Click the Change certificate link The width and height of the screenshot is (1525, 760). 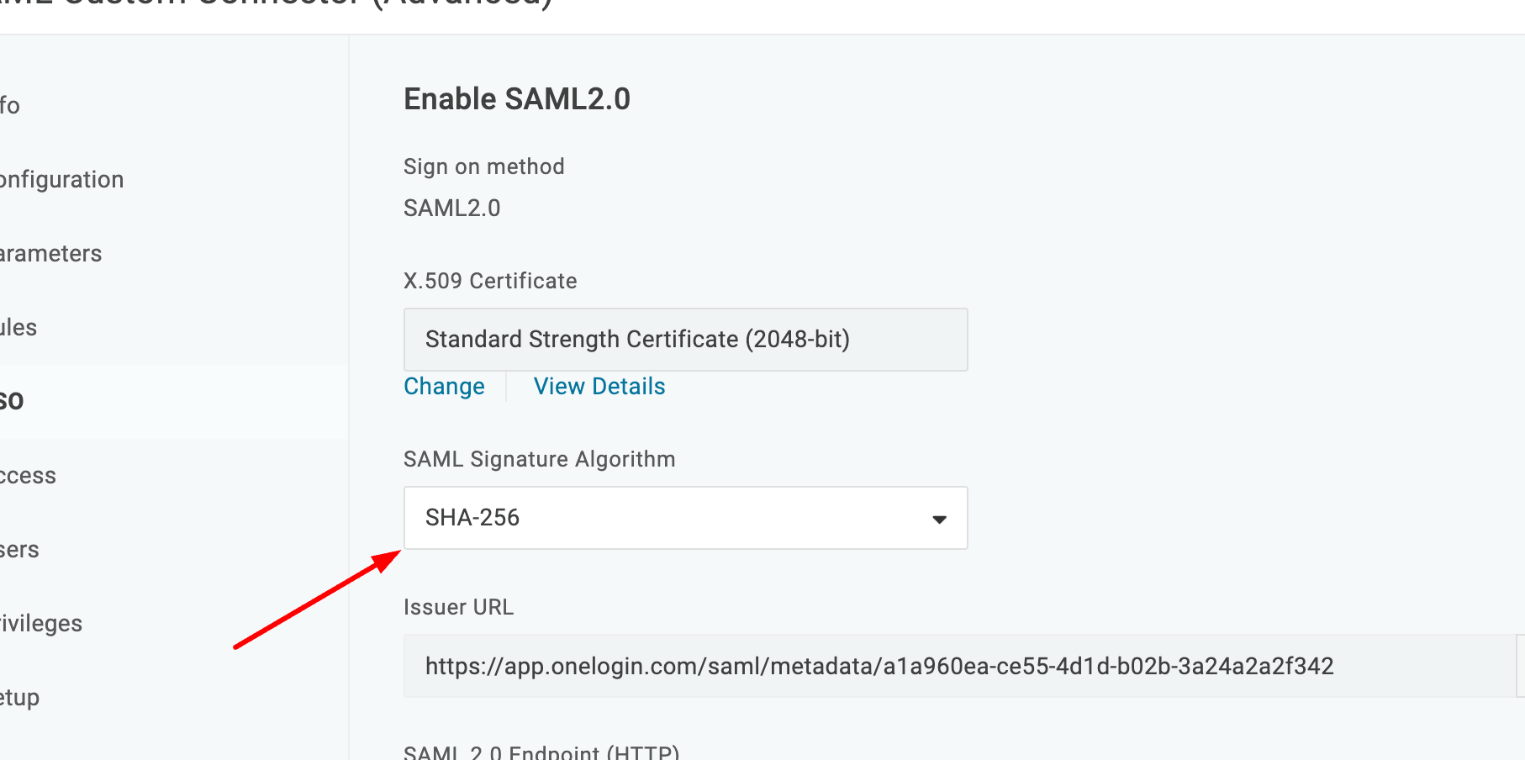tap(444, 387)
